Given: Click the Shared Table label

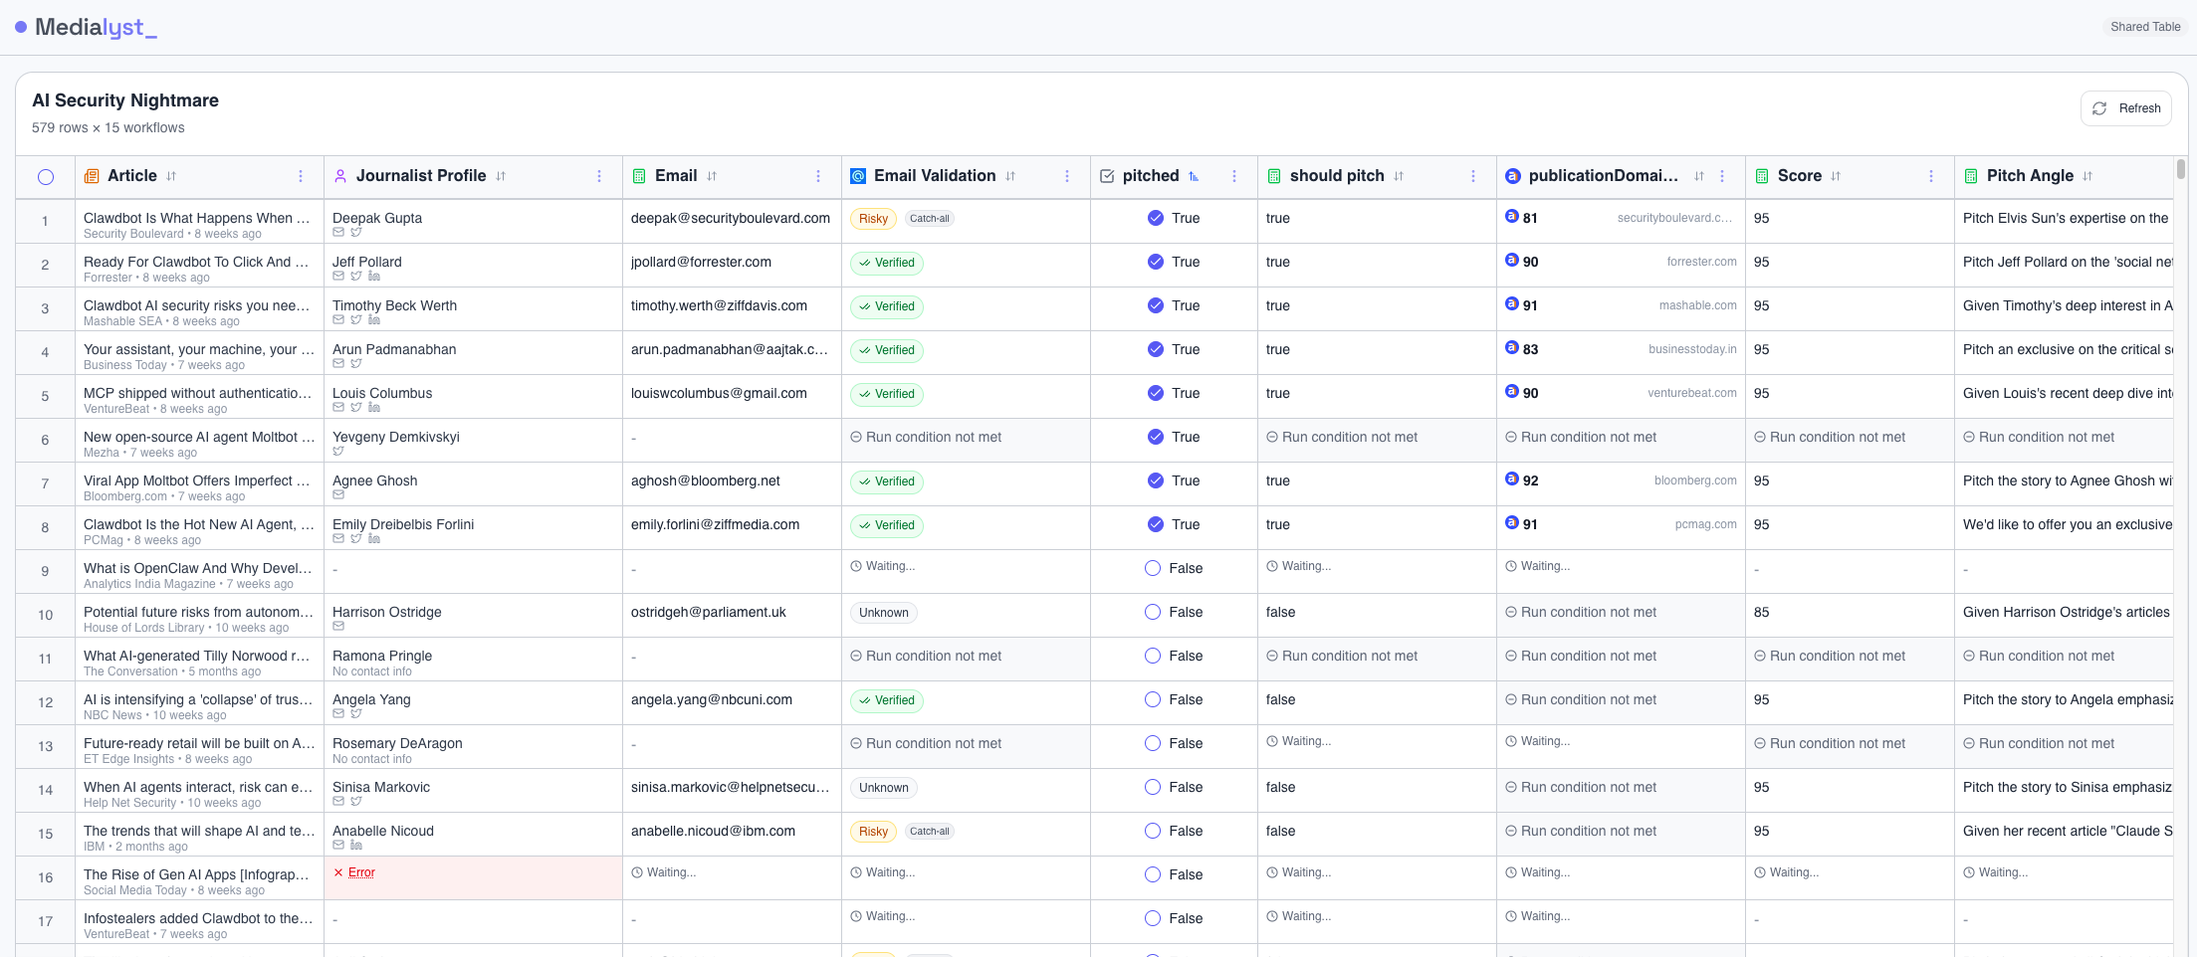Looking at the screenshot, I should click(2145, 27).
